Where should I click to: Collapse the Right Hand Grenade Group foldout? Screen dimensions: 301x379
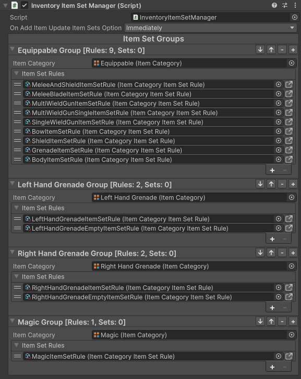click(x=12, y=252)
